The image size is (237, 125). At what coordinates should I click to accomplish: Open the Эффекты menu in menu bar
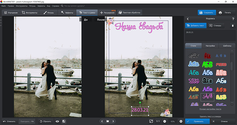41,6
